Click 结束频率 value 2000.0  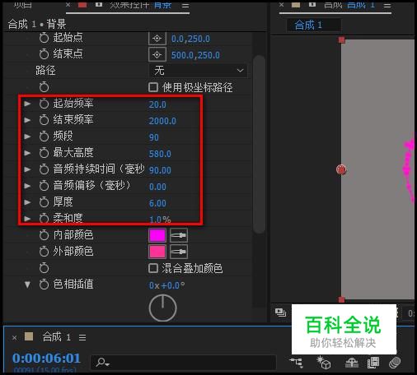[x=162, y=121]
